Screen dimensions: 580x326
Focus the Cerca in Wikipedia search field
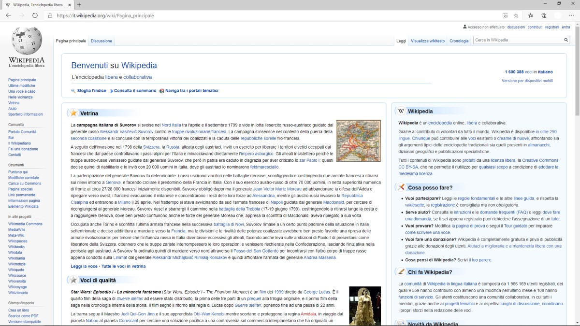[x=517, y=40]
